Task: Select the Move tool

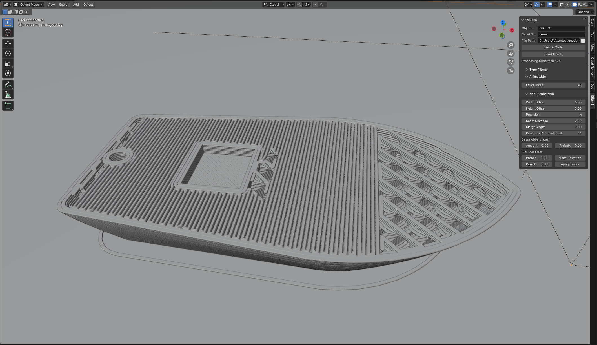Action: (x=8, y=44)
